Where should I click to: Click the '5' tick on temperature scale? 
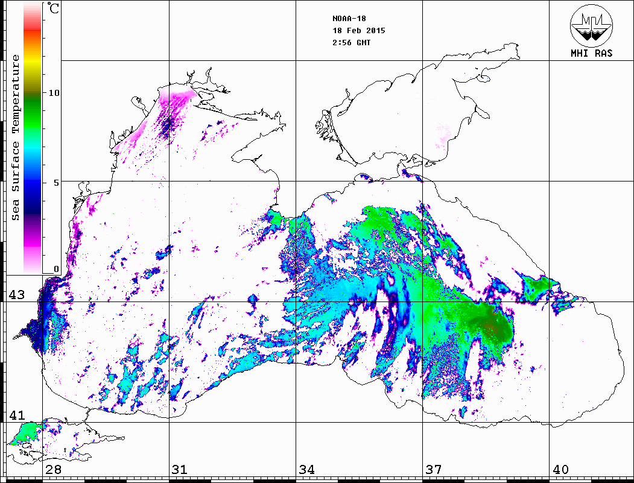point(57,183)
